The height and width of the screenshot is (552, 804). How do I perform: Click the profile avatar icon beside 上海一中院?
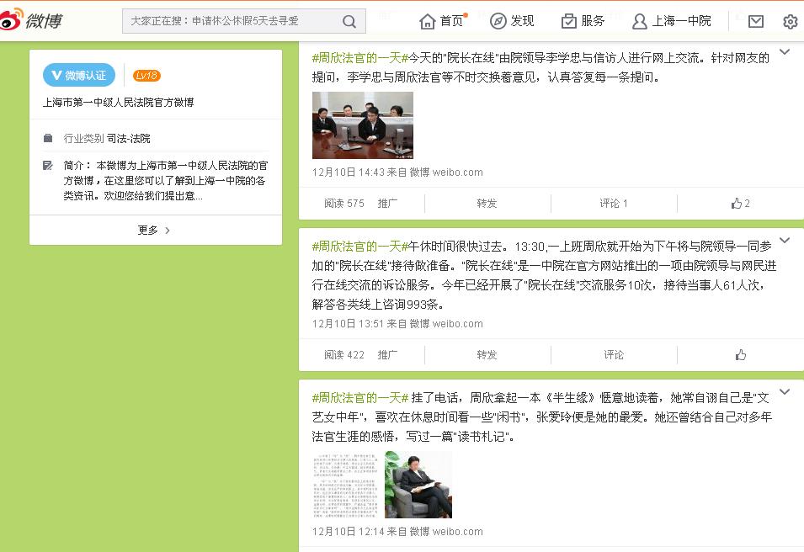click(639, 21)
